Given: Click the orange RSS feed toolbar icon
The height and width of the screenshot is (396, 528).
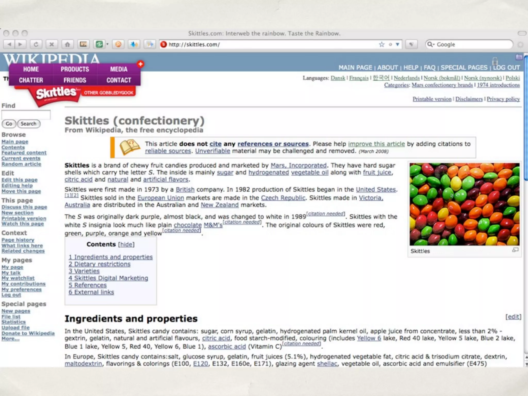Looking at the screenshot, I should pyautogui.click(x=118, y=44).
